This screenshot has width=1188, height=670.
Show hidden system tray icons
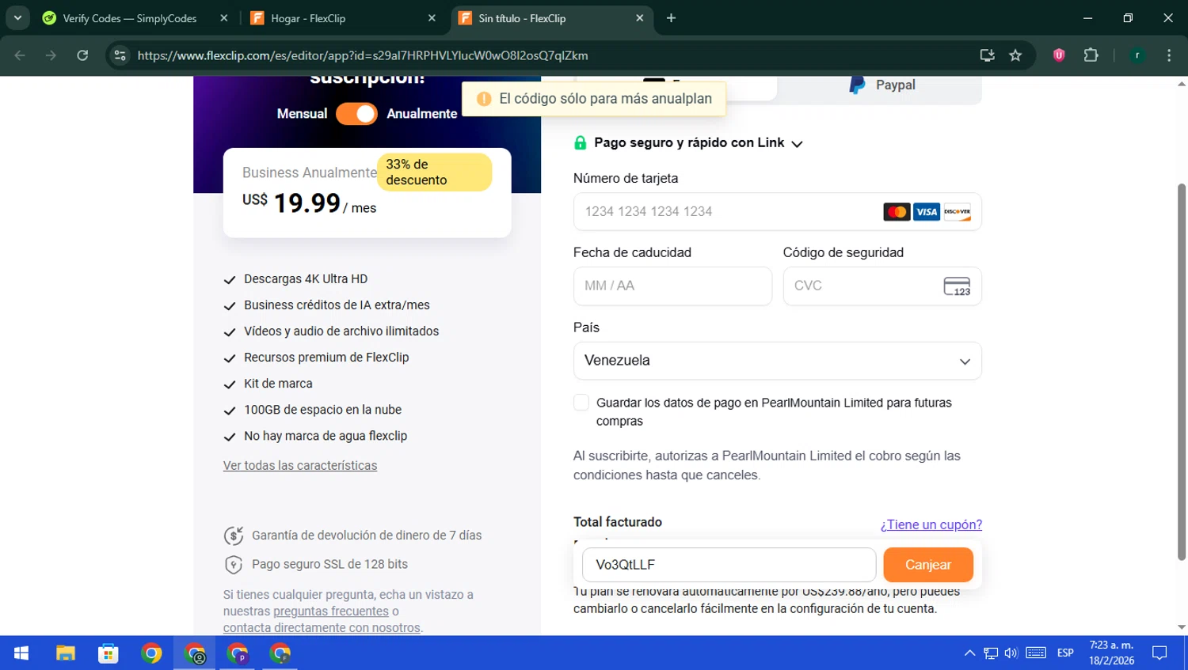[969, 653]
